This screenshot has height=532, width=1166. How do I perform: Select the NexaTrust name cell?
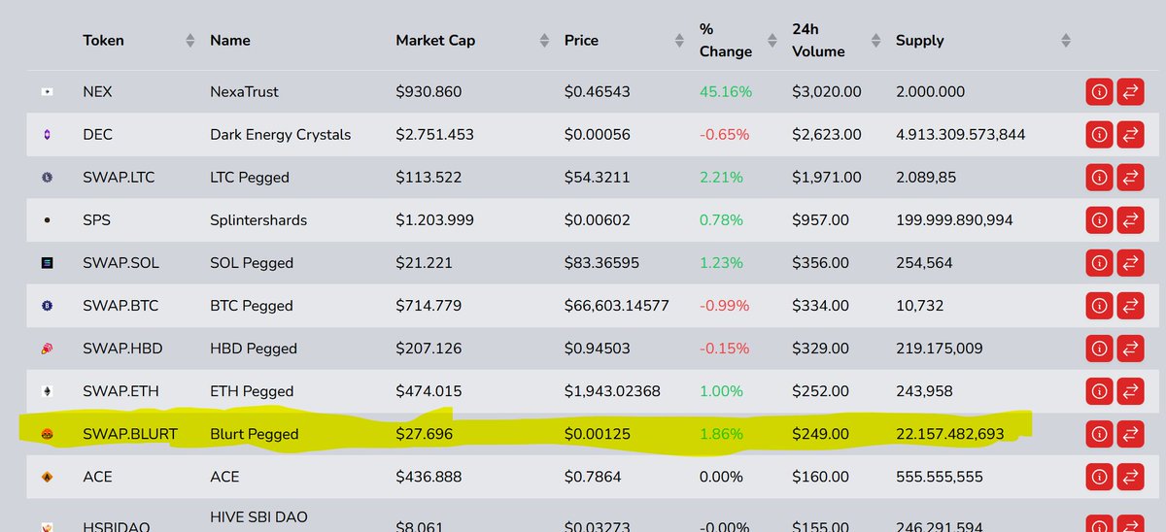[x=244, y=92]
